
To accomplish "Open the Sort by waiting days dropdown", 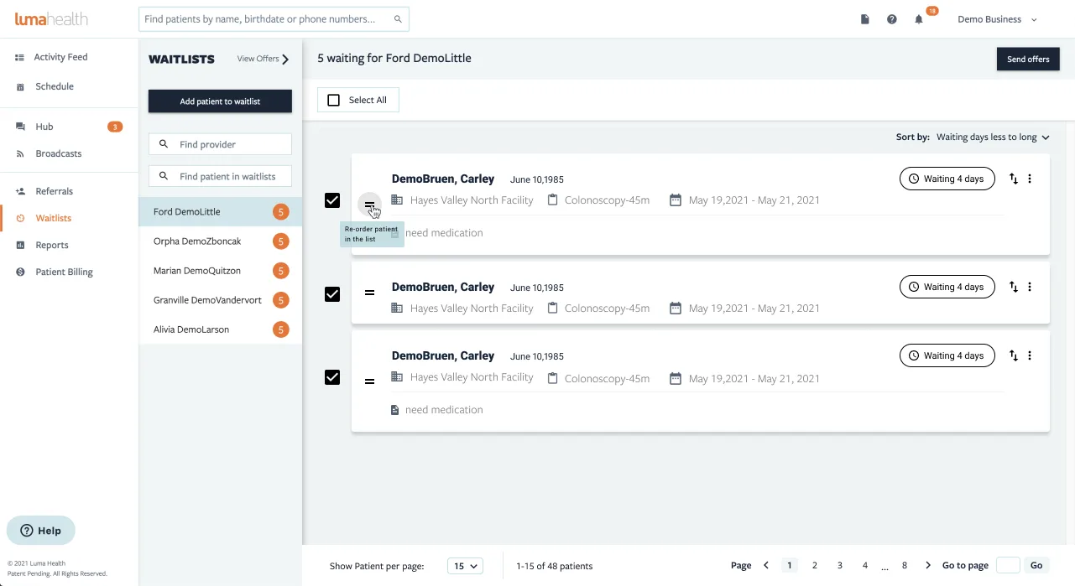I will tap(993, 137).
